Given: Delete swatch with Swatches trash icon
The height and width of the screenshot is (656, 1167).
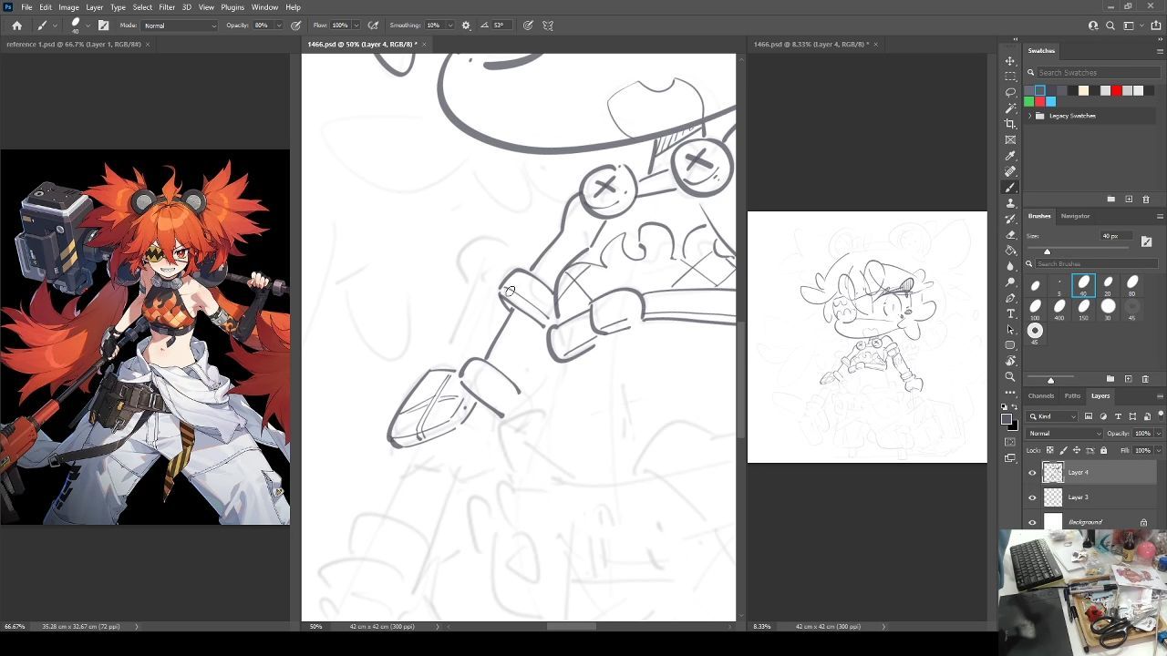Looking at the screenshot, I should point(1146,199).
